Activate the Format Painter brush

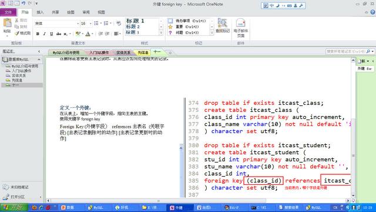point(17,33)
